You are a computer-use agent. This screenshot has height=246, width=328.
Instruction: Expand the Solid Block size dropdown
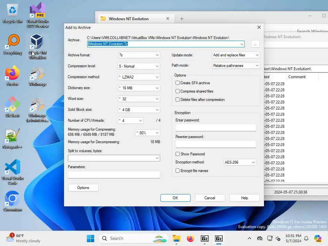tap(139, 110)
